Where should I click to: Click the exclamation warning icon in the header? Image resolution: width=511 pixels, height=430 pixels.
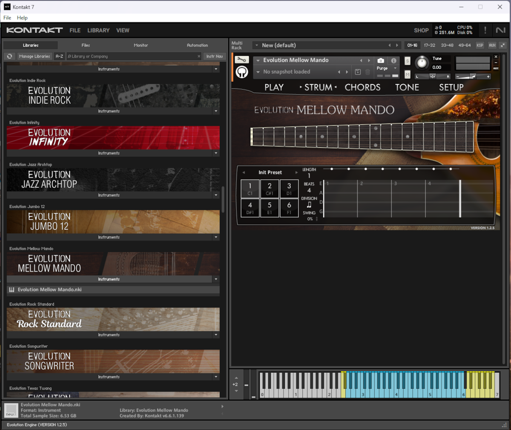point(485,30)
